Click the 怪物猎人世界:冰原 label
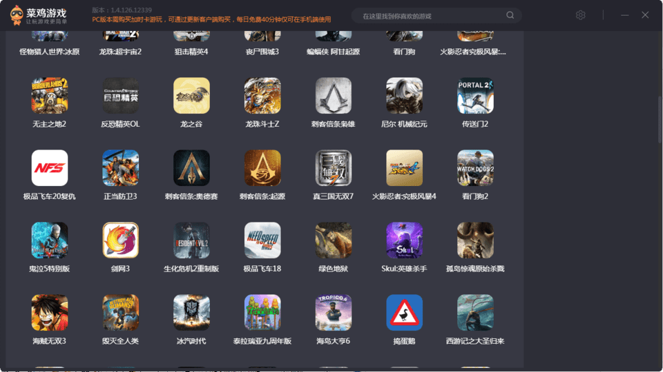The height and width of the screenshot is (372, 663). click(x=50, y=52)
